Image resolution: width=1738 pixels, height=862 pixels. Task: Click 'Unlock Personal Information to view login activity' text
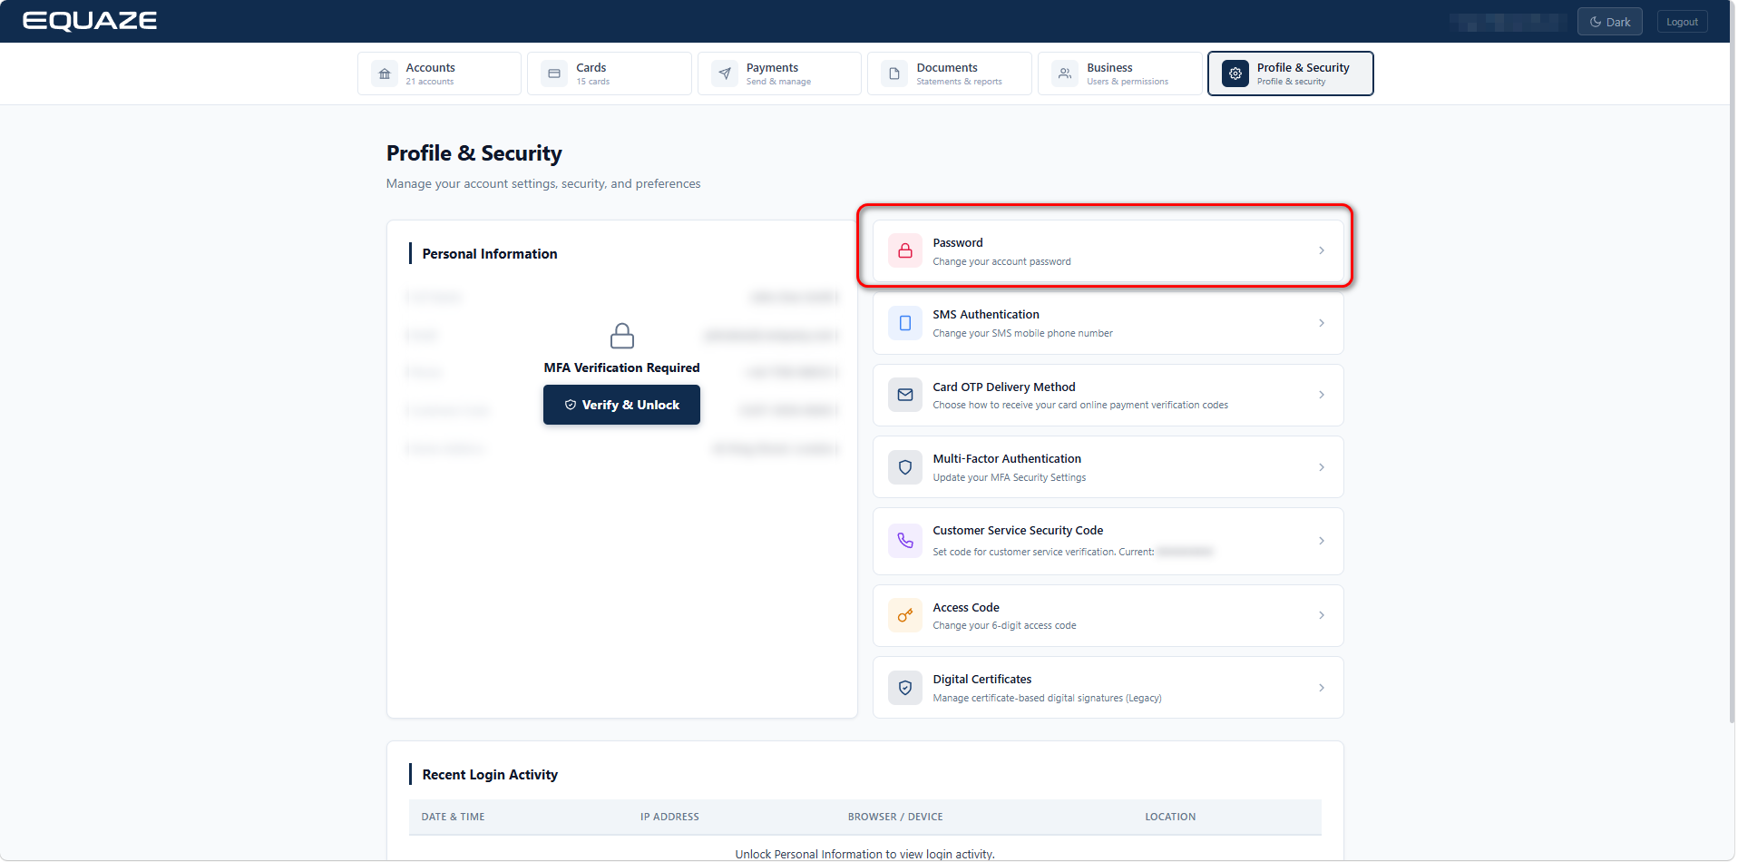pos(864,854)
